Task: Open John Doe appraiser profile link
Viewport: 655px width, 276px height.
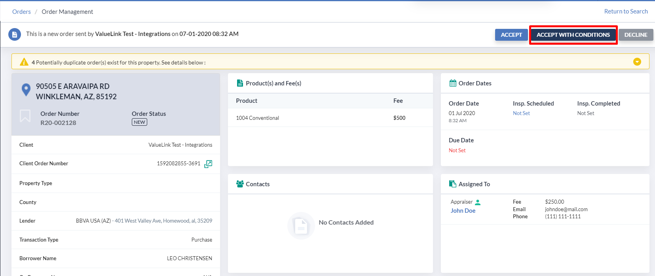Action: pos(463,211)
